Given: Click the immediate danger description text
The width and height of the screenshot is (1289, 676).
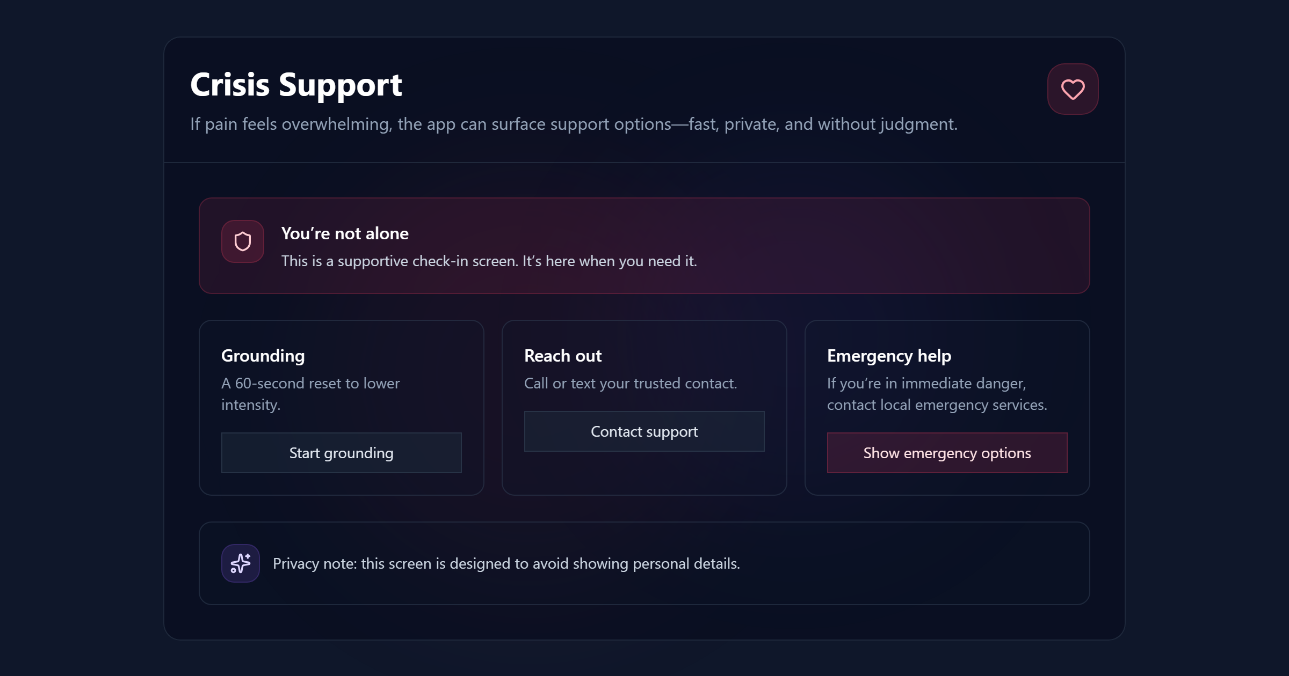Looking at the screenshot, I should 937,394.
